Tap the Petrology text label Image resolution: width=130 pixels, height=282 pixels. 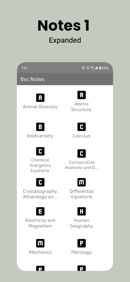(82, 252)
